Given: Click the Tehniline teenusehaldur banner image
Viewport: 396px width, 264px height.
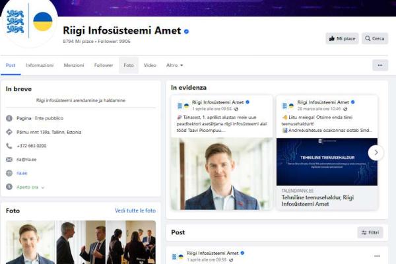Looking at the screenshot, I should [327, 162].
